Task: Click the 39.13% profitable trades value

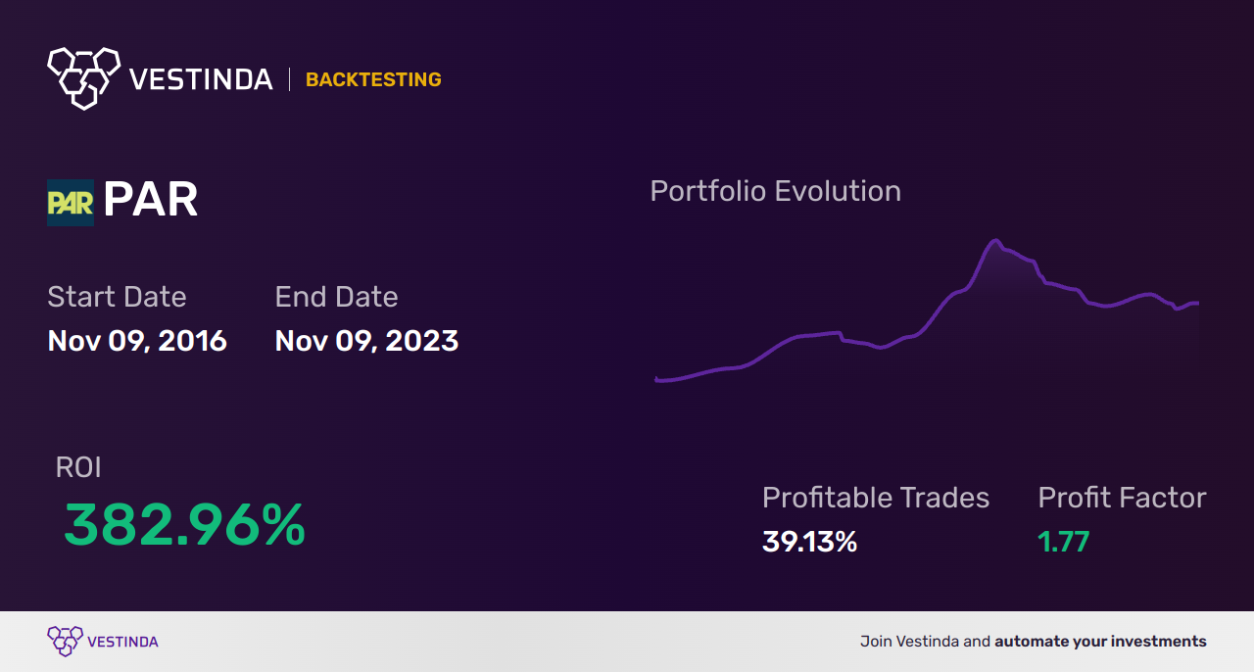Action: [x=809, y=542]
